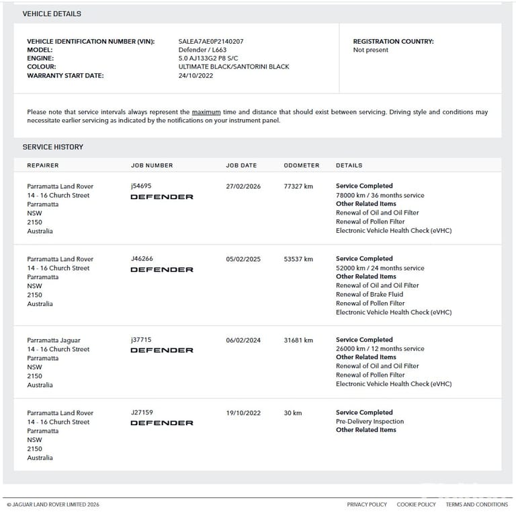Click 'Renewal of Brake Fluid' detail line
Viewport: 516px width, 512px height.
370,294
